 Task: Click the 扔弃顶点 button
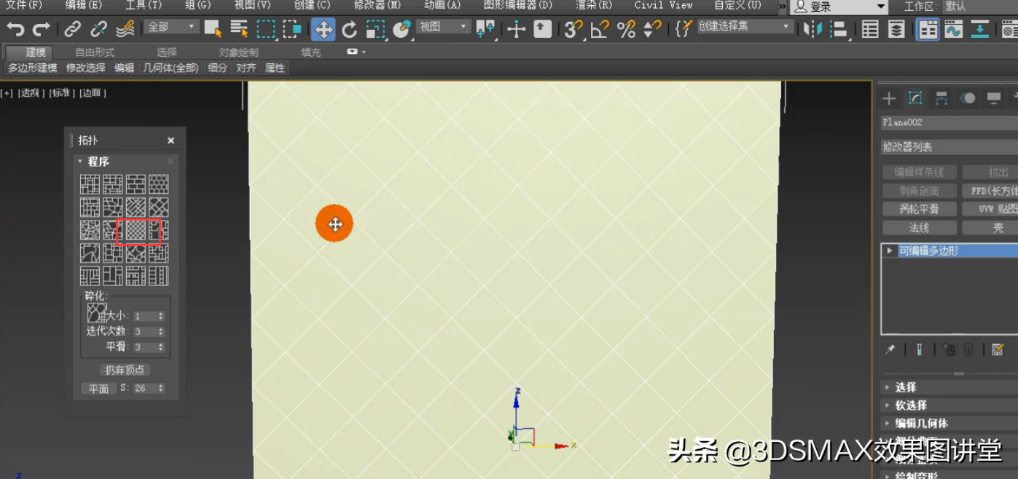pyautogui.click(x=125, y=370)
